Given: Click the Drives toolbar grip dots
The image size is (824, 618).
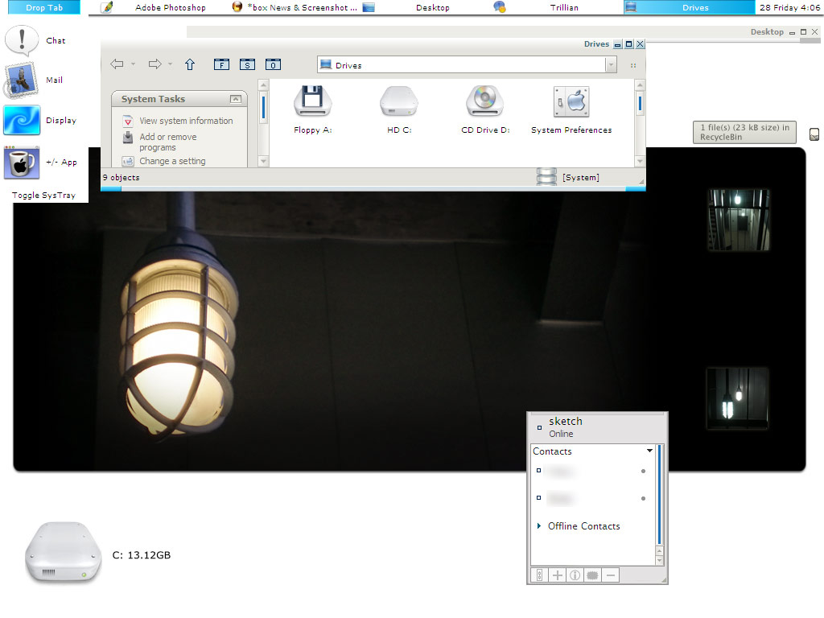Looking at the screenshot, I should pyautogui.click(x=633, y=65).
